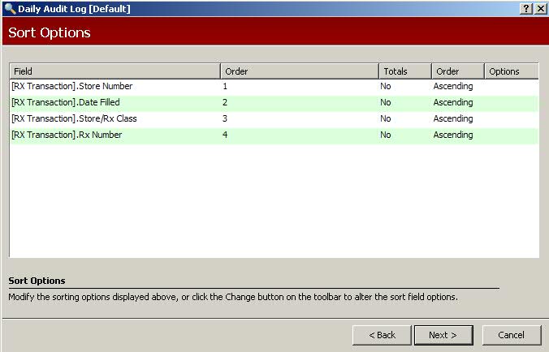
Task: Select the Rx Number field row
Action: 67,135
